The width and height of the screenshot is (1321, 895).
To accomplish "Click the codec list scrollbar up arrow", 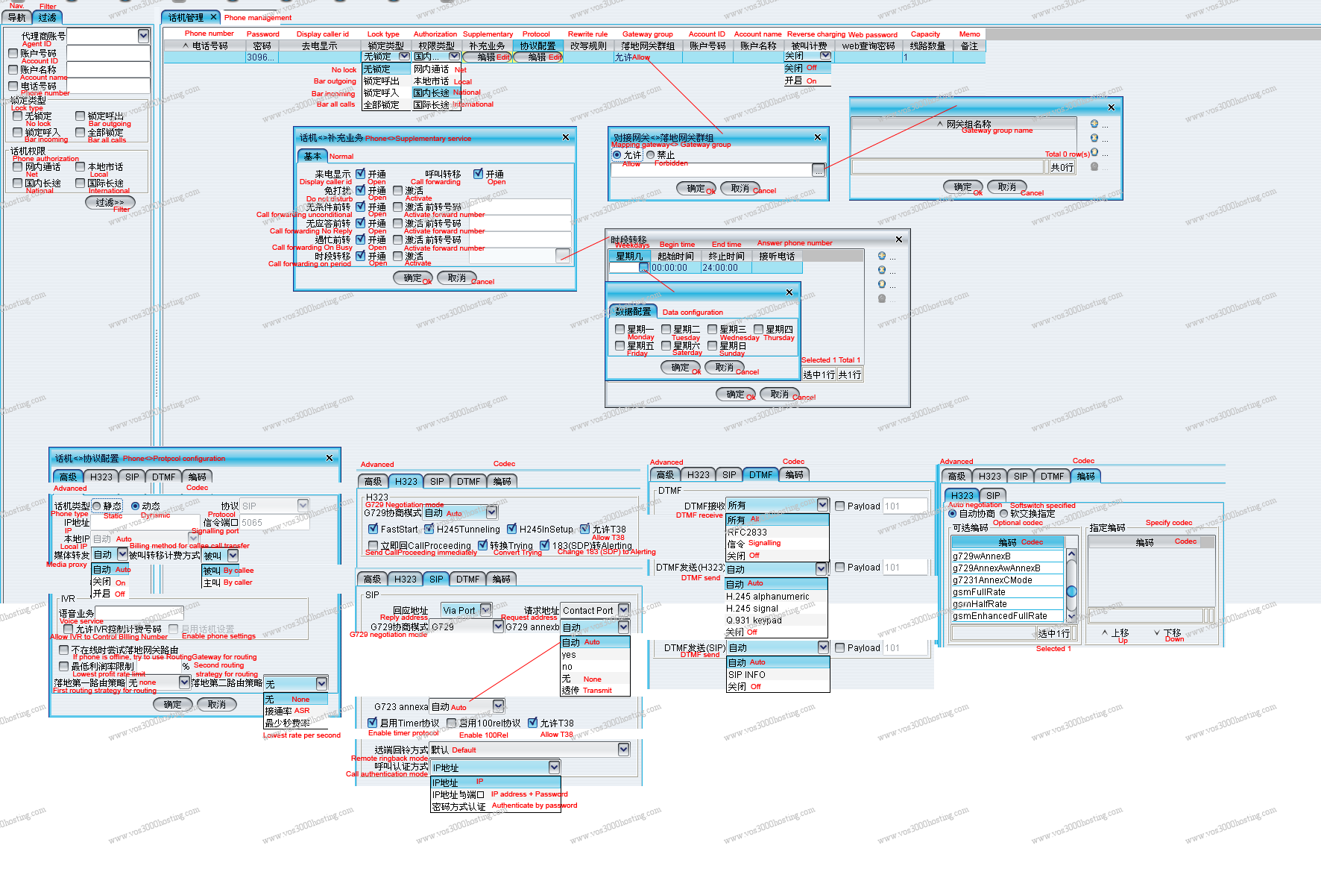I will click(1071, 554).
